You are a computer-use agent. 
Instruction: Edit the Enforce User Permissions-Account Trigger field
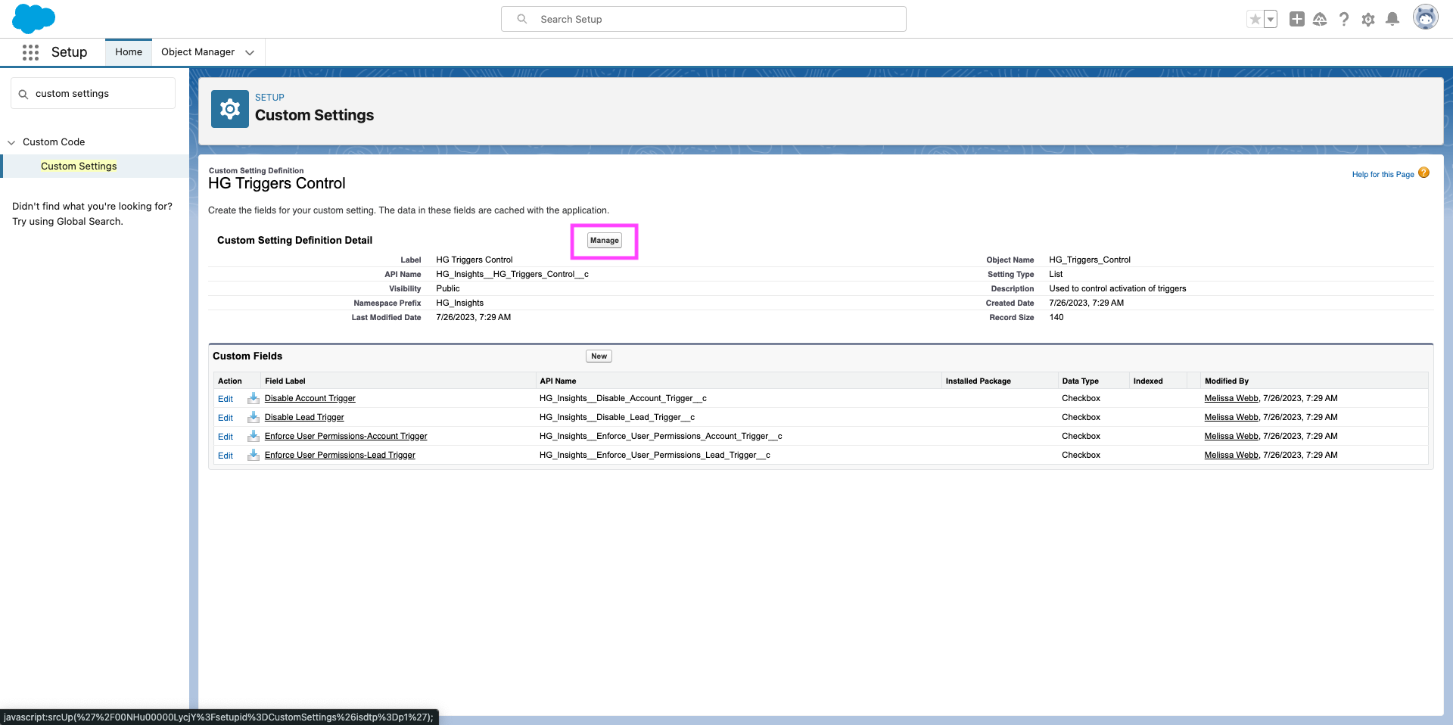[226, 437]
